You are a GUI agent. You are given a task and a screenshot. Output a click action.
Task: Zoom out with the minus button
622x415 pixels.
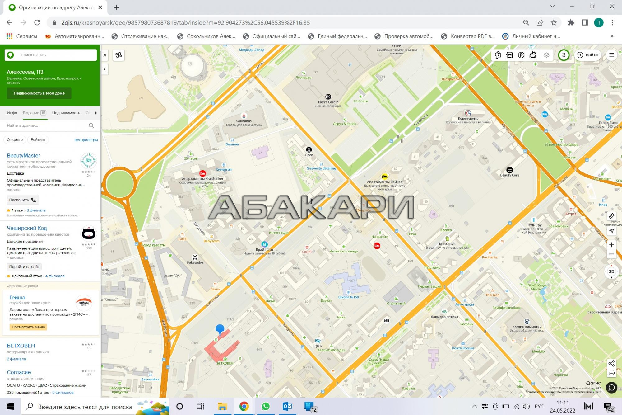coord(611,254)
